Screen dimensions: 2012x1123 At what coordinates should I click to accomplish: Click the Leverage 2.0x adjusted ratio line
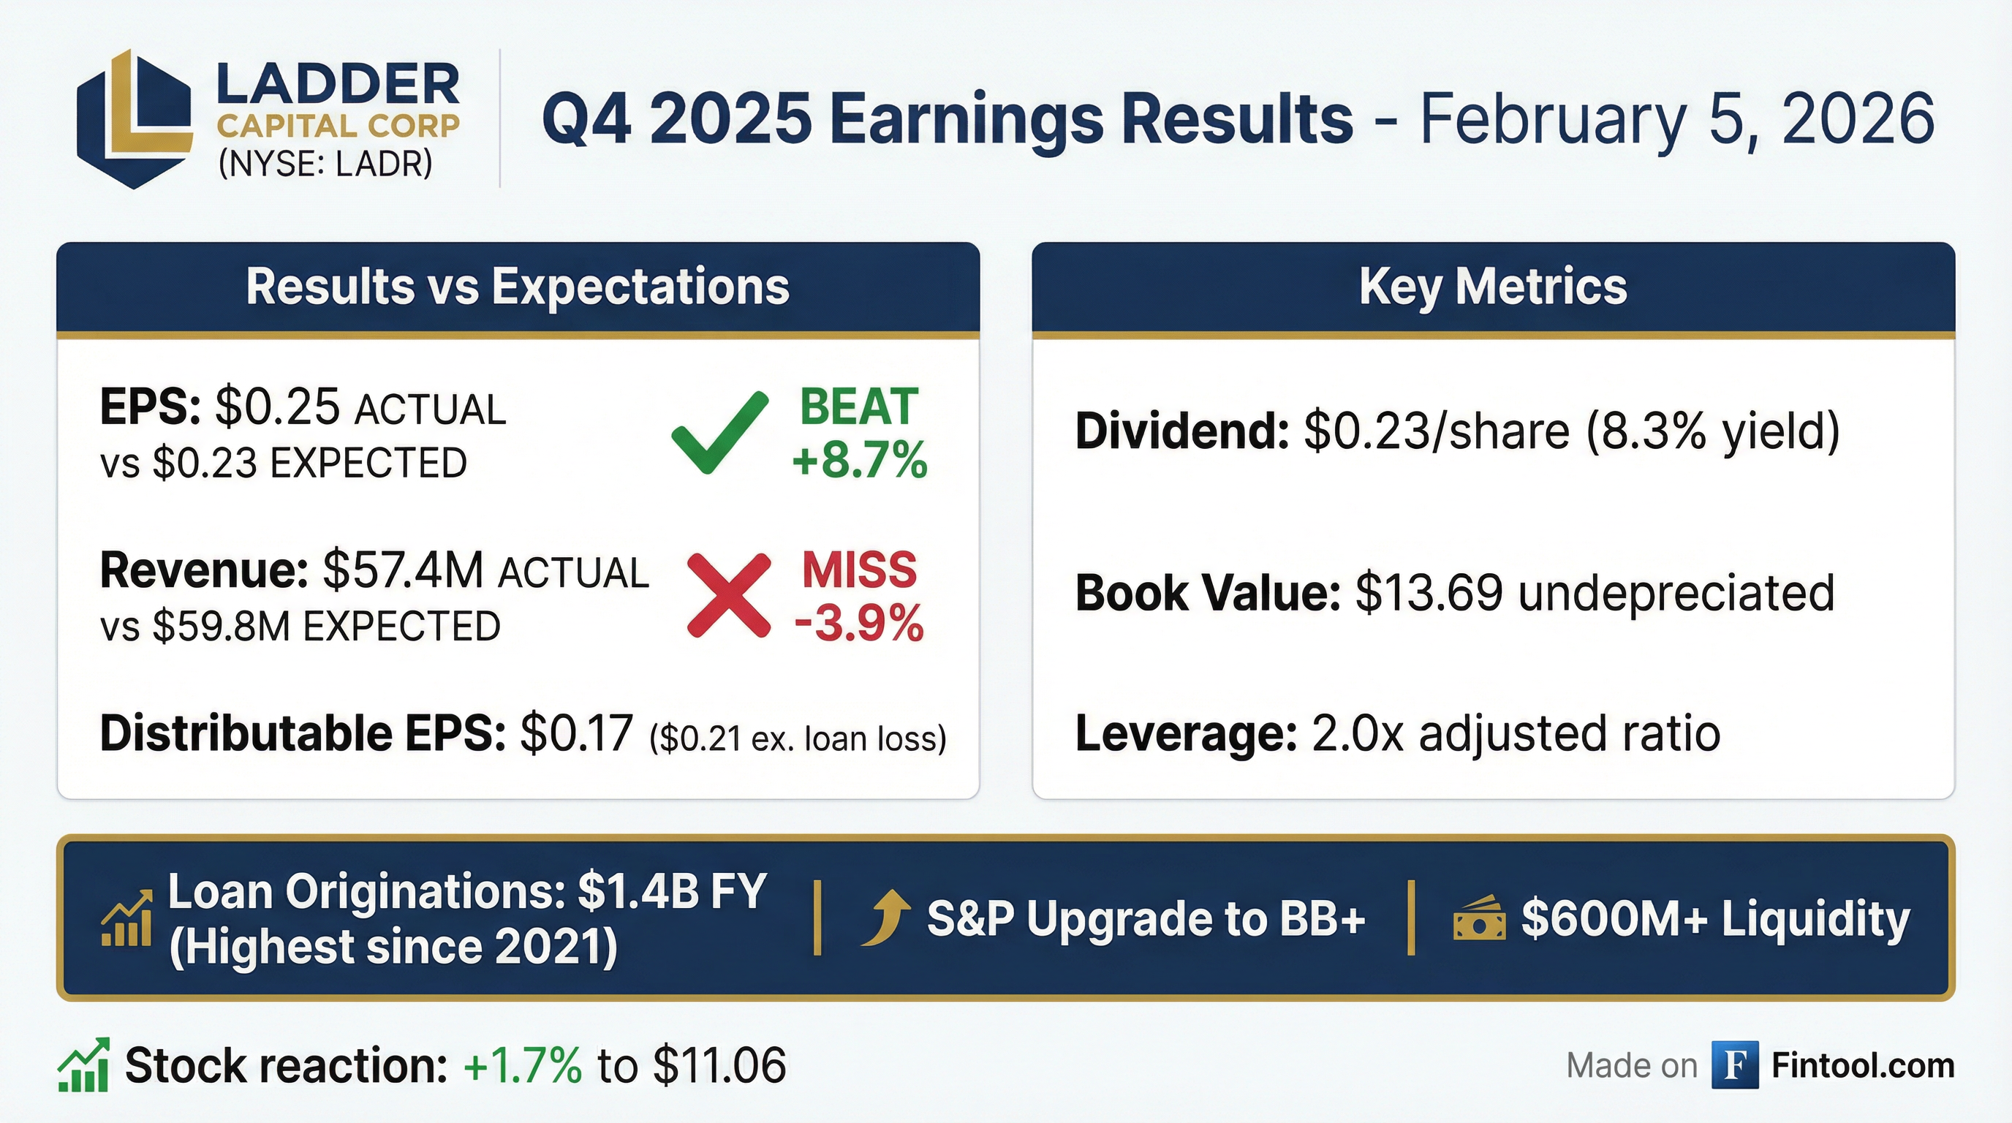pyautogui.click(x=1397, y=733)
